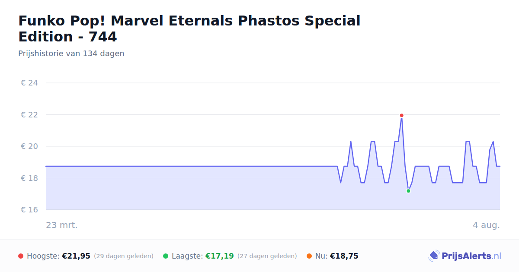This screenshot has height=272, width=519.
Task: Click the Prijshistorie van 134 dagen subtitle
Action: pos(71,54)
